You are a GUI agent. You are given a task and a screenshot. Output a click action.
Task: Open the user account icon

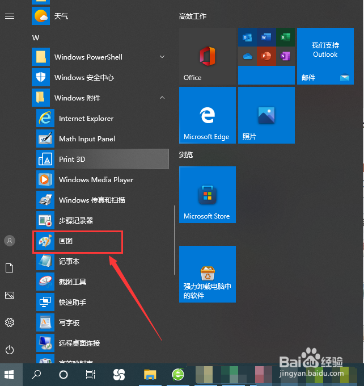(x=10, y=241)
